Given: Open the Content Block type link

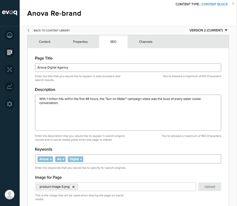Looking at the screenshot, I should click(x=215, y=4).
